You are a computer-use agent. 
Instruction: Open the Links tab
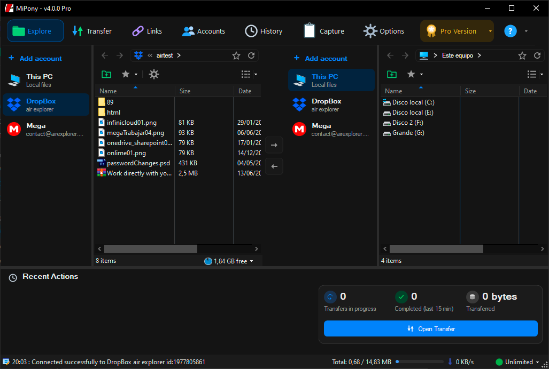coord(146,31)
